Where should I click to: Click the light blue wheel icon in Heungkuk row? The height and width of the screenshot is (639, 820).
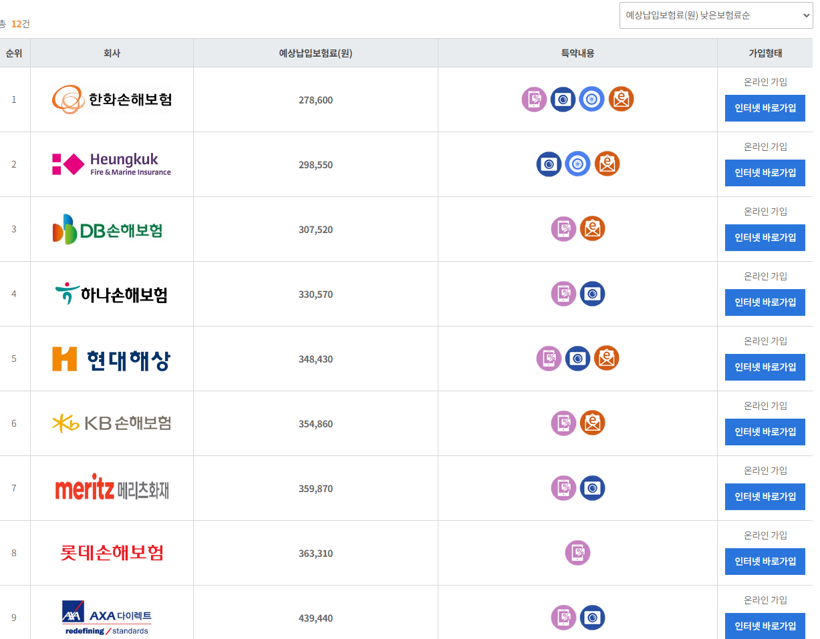(578, 164)
